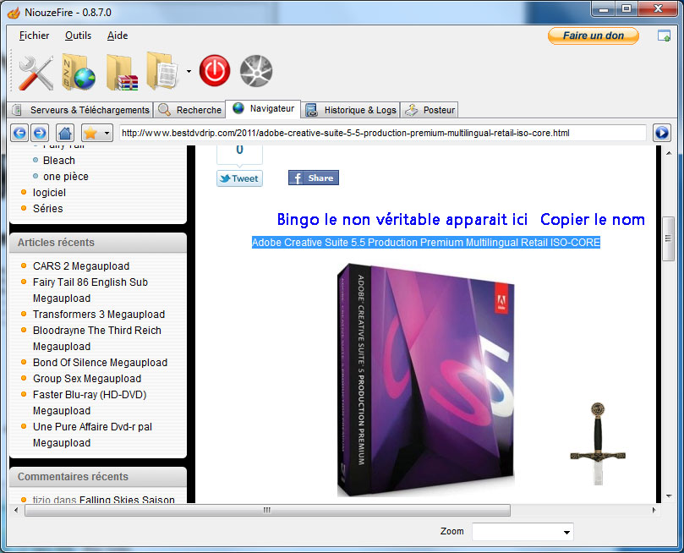
Task: Click the grey spinning wheel icon
Action: pos(256,71)
